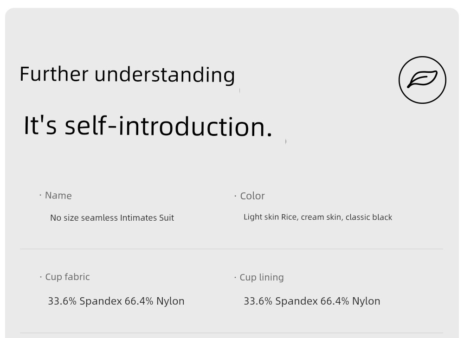Click the bullet dot before Cup lining

click(x=235, y=277)
